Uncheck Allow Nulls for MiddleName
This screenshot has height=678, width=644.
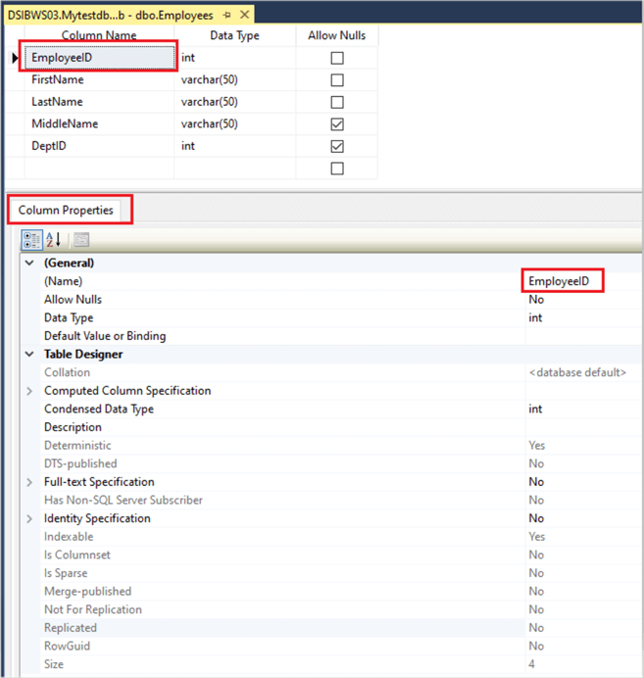tap(337, 124)
